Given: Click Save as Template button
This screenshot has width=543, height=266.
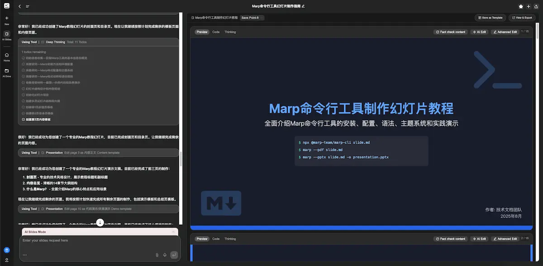Looking at the screenshot, I should (490, 18).
